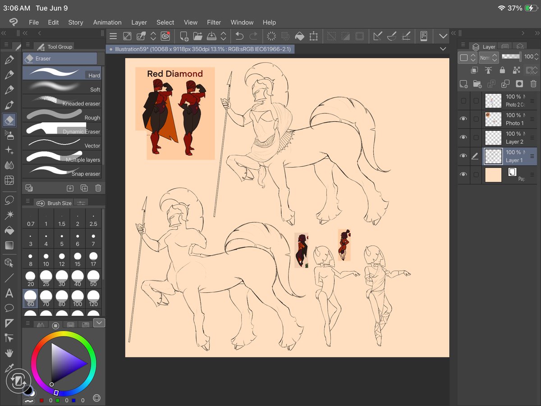
Task: Click the Save icon in command bar
Action: pyautogui.click(x=212, y=36)
